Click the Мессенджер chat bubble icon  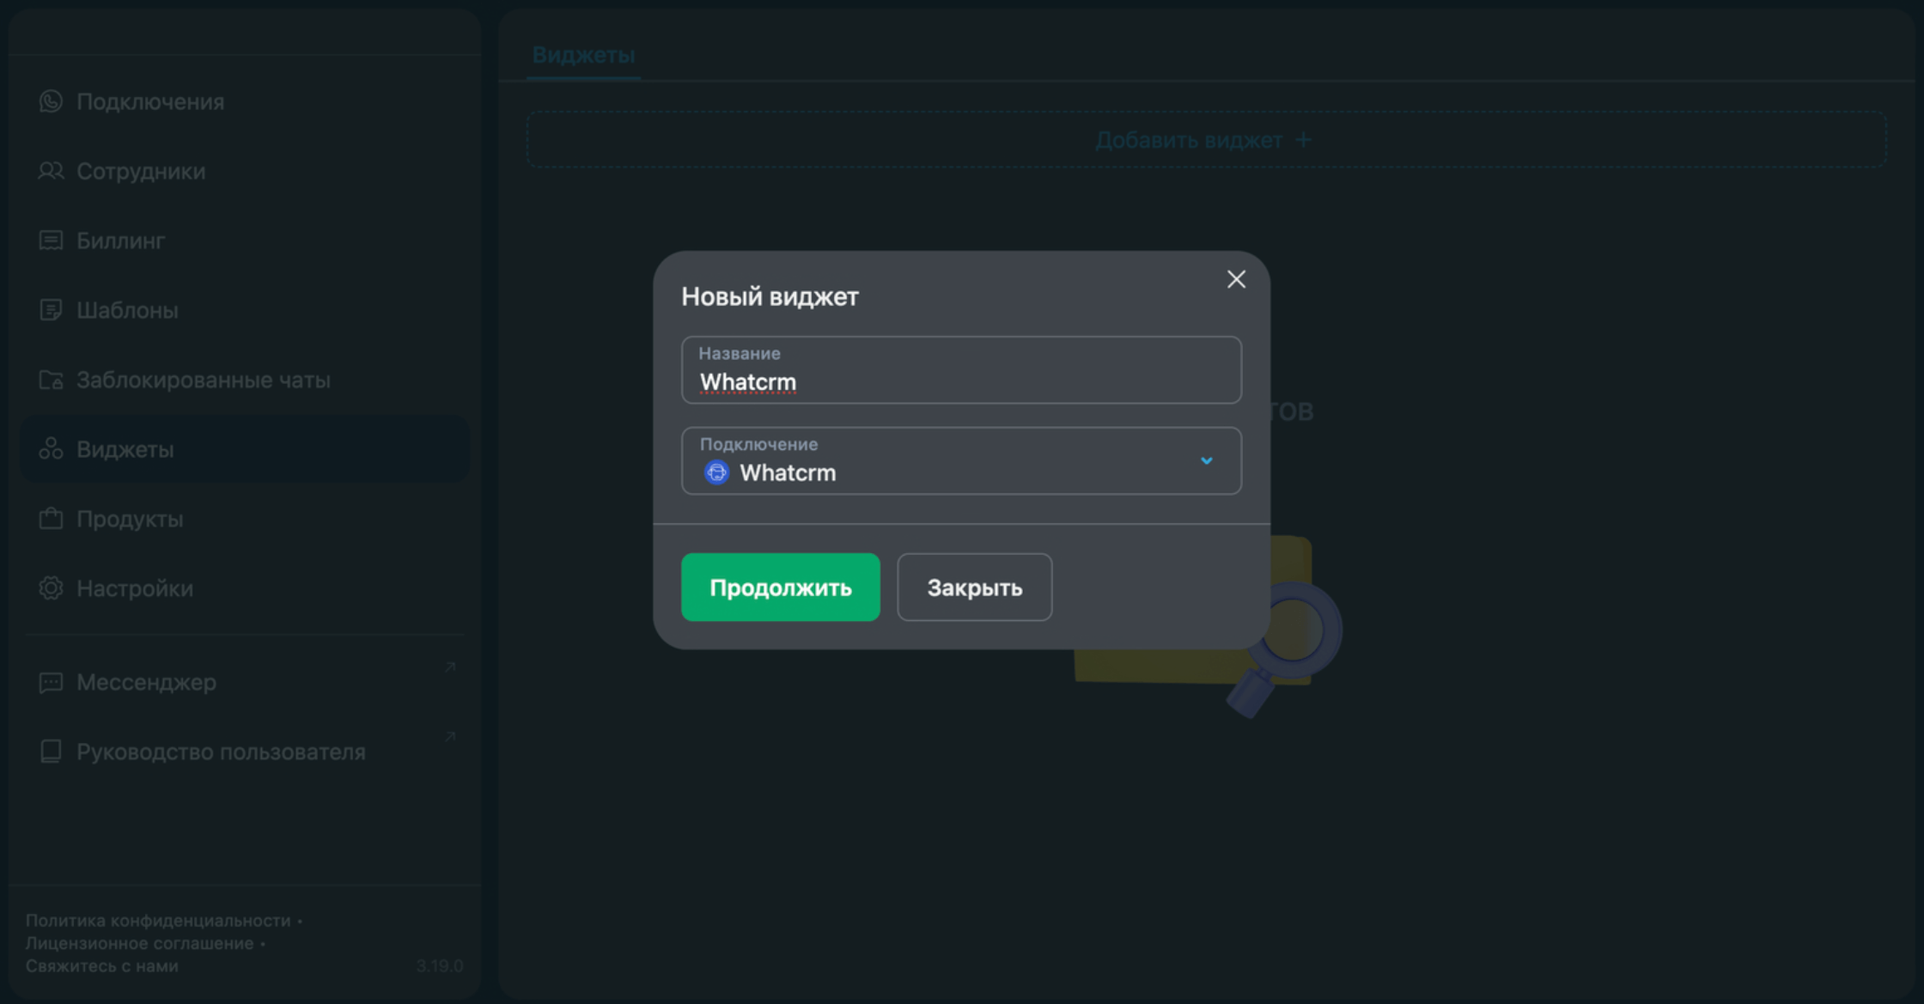[x=51, y=682]
